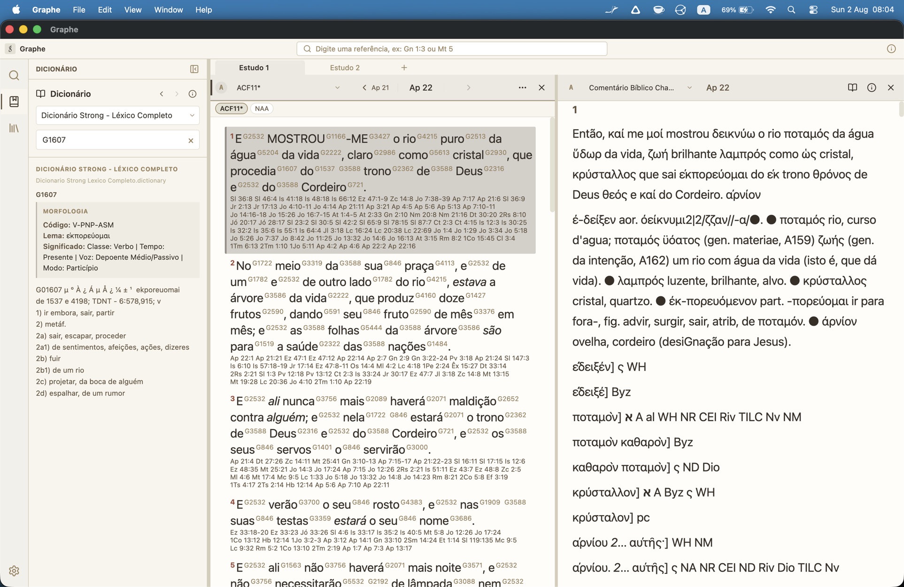Click Strong number G4160 after produz
The image size is (904, 587).
[425, 295]
